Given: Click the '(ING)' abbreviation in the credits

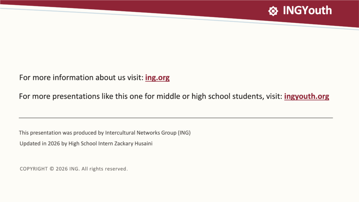Looking at the screenshot, I should point(184,133).
